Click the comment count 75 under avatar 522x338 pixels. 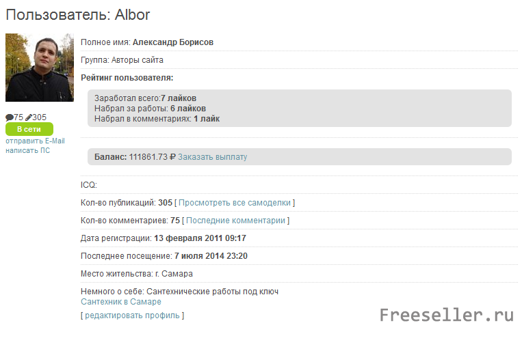click(x=18, y=117)
